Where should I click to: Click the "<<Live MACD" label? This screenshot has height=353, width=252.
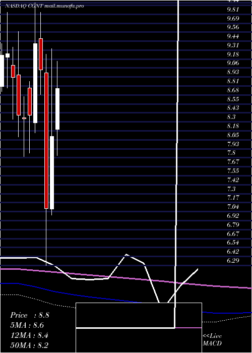coord(212,339)
